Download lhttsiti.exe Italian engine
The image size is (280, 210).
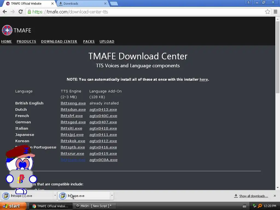[71, 129]
